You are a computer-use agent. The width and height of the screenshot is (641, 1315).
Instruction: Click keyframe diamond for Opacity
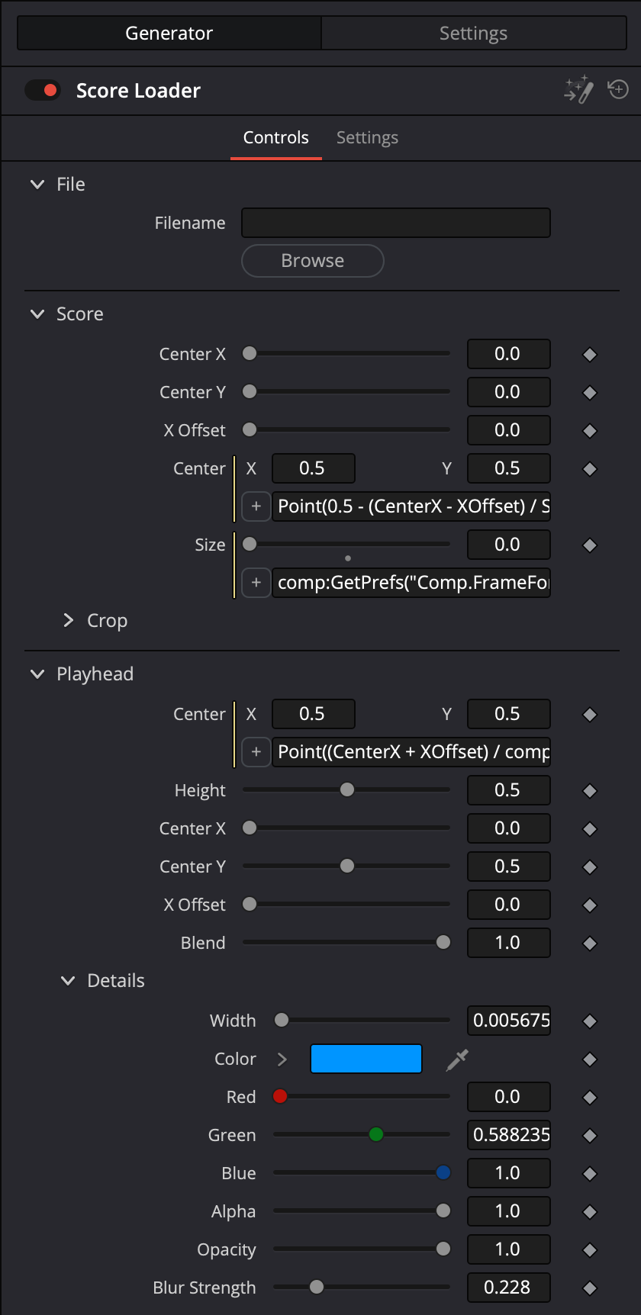pos(589,1250)
